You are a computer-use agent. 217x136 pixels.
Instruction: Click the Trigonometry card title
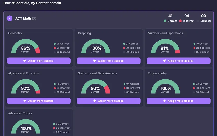coord(157,73)
